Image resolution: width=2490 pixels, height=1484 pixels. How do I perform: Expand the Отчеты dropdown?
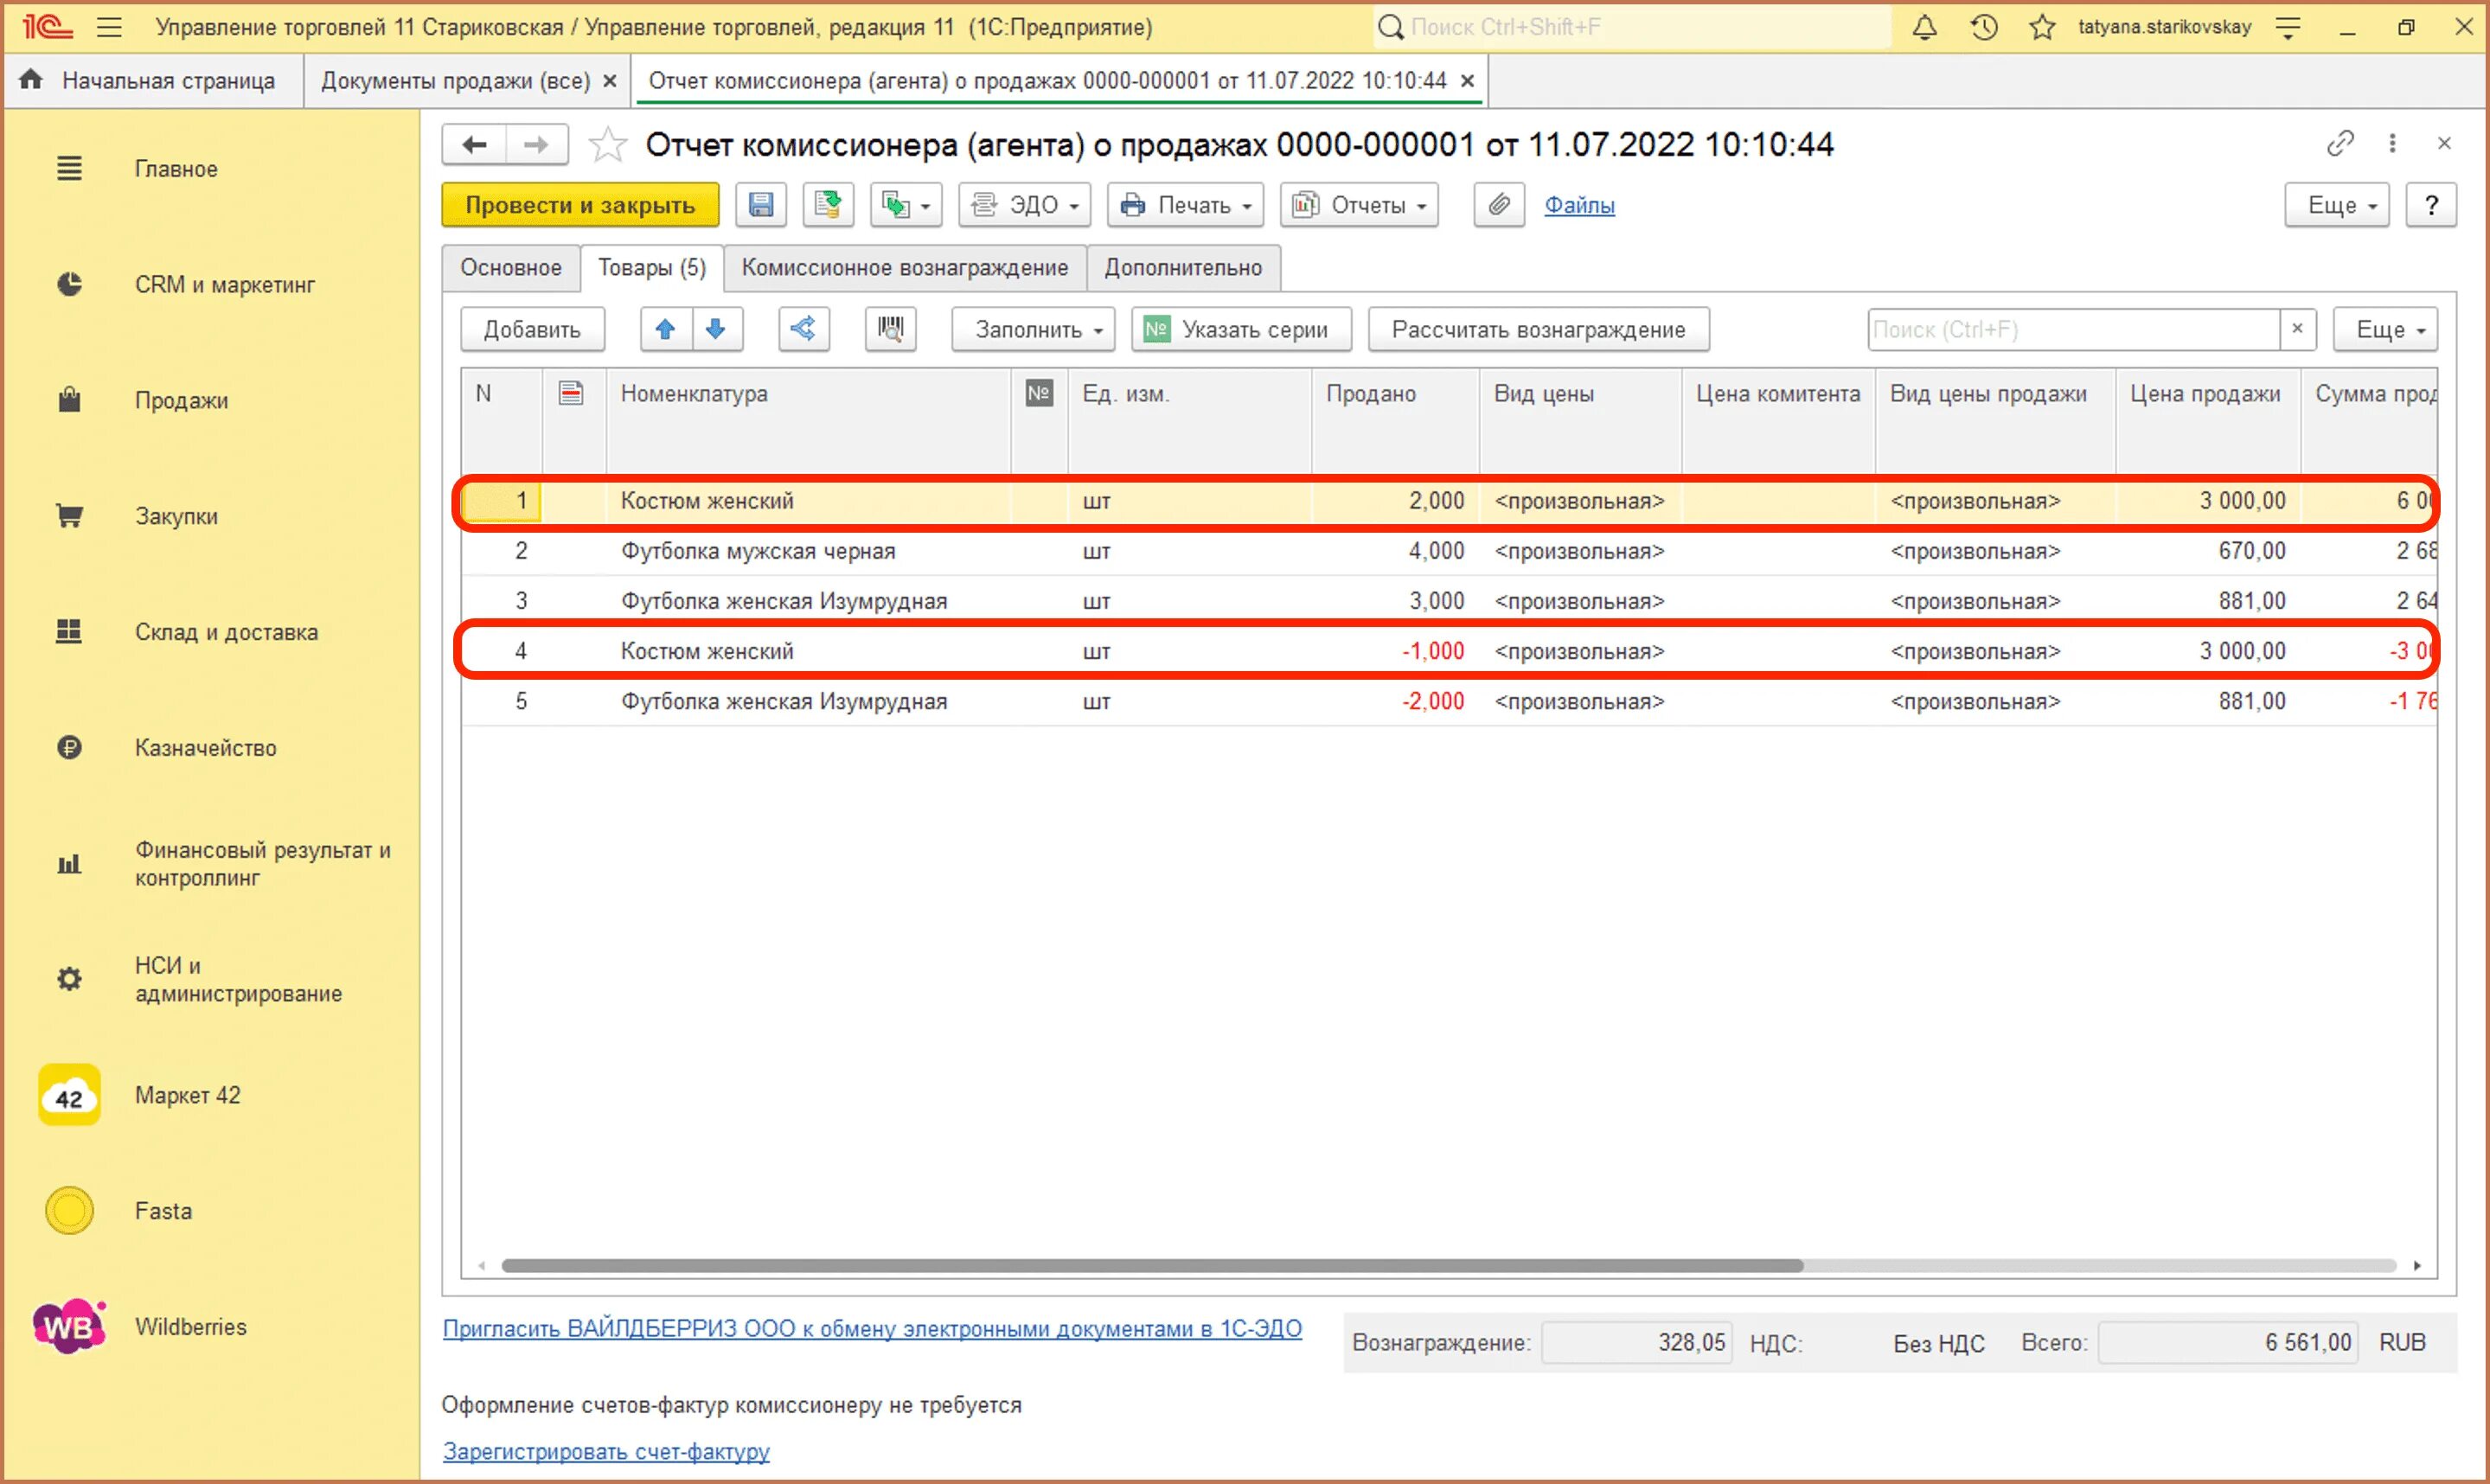[1359, 205]
